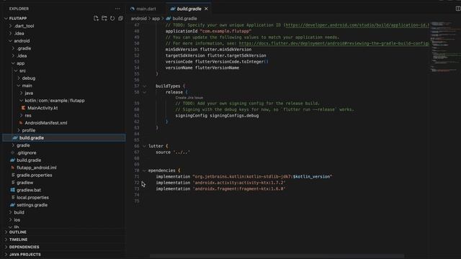461x259 pixels.
Task: Collapse the FLUTAPP root folder
Action: coord(18,18)
